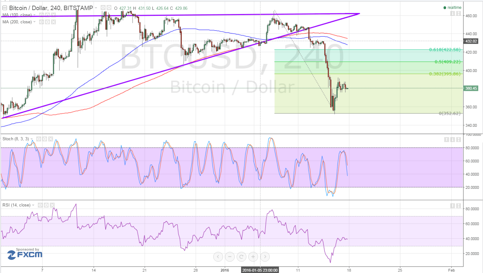Screen dimensions: 483x273
Task: Remove the RSI (14, close) indicator
Action: (52, 205)
